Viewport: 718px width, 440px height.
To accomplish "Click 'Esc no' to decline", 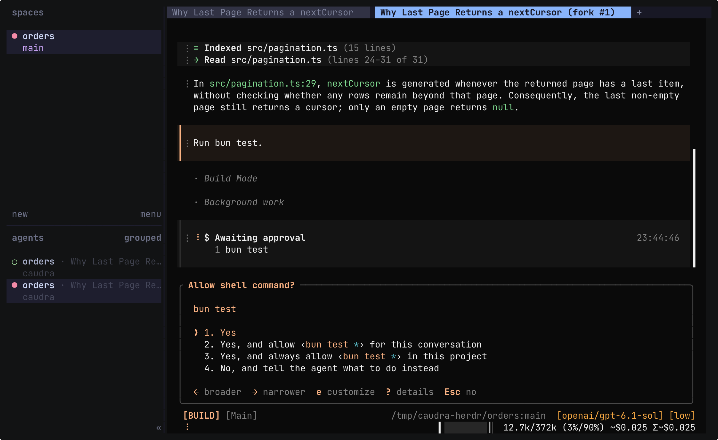I will [460, 392].
